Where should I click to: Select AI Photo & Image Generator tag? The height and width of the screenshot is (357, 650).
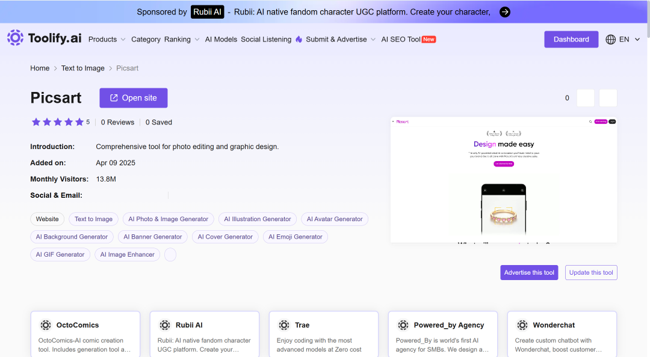[169, 219]
